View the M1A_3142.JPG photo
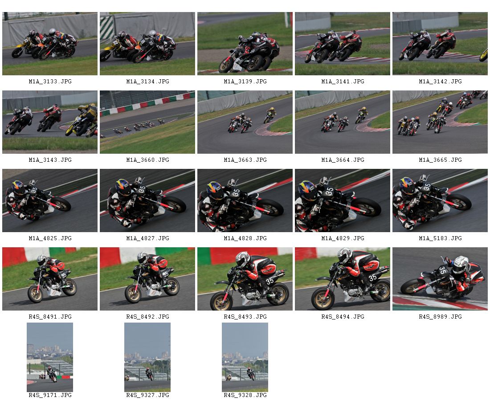Screen dimensions: 490x401 pos(440,44)
